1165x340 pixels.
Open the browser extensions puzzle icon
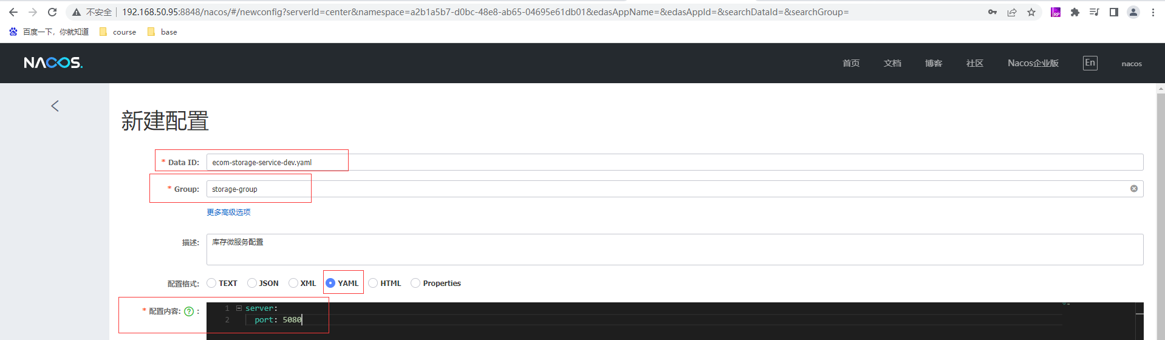1074,12
